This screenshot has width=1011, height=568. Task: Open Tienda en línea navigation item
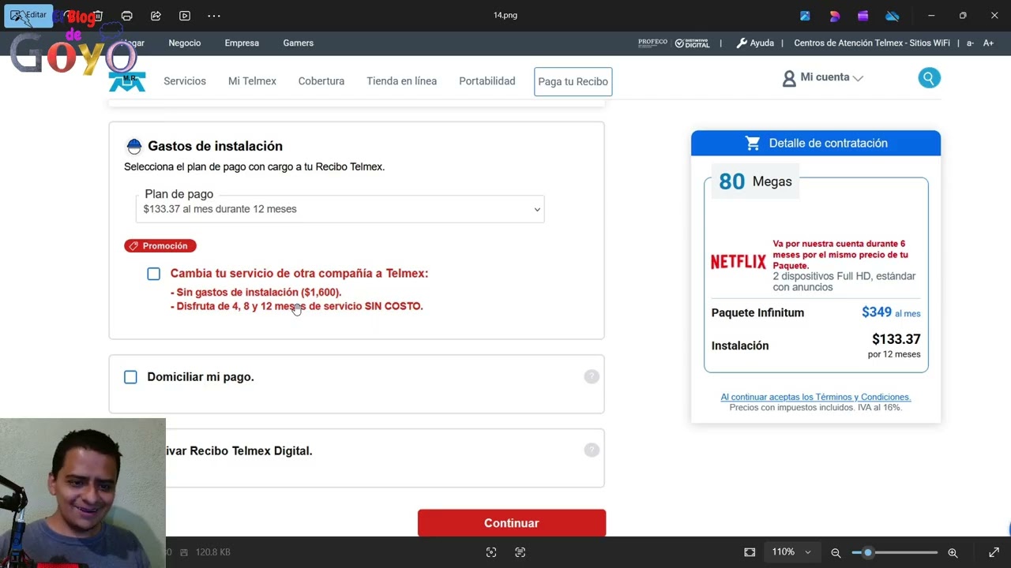[401, 81]
